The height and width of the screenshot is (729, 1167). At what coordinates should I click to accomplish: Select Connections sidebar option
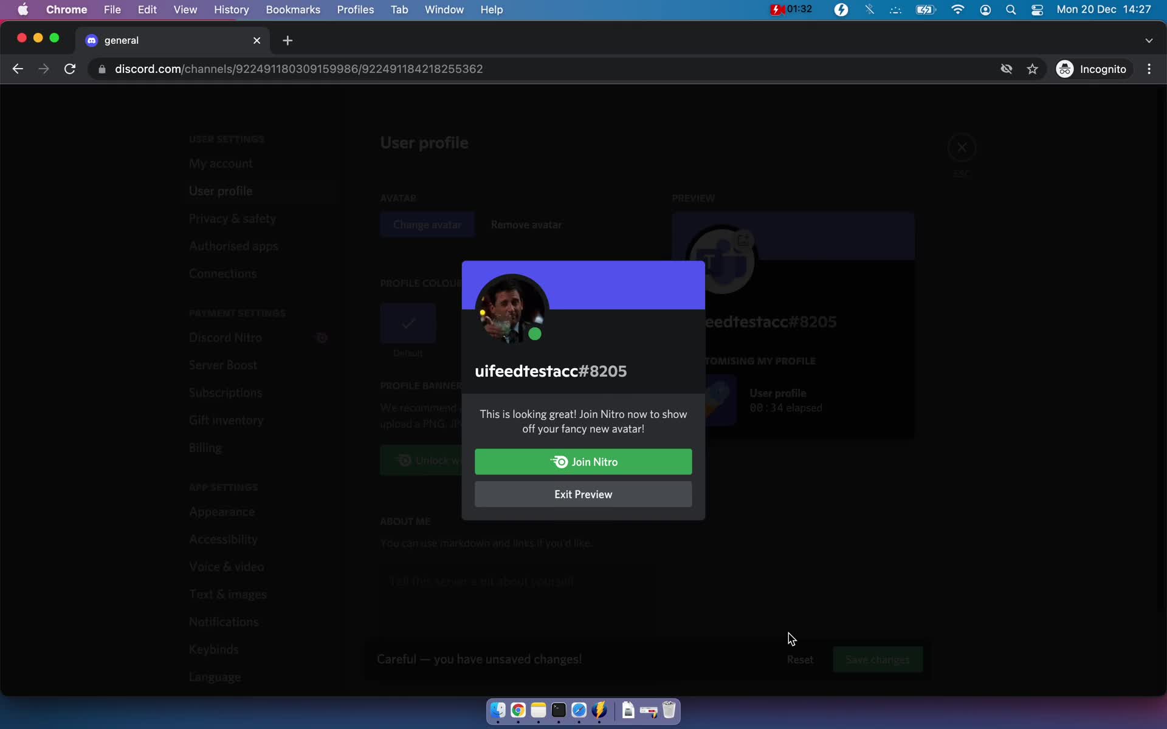222,273
